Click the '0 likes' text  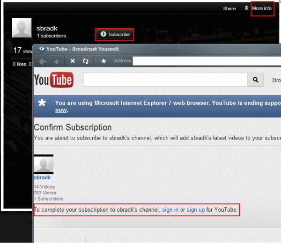click(20, 64)
